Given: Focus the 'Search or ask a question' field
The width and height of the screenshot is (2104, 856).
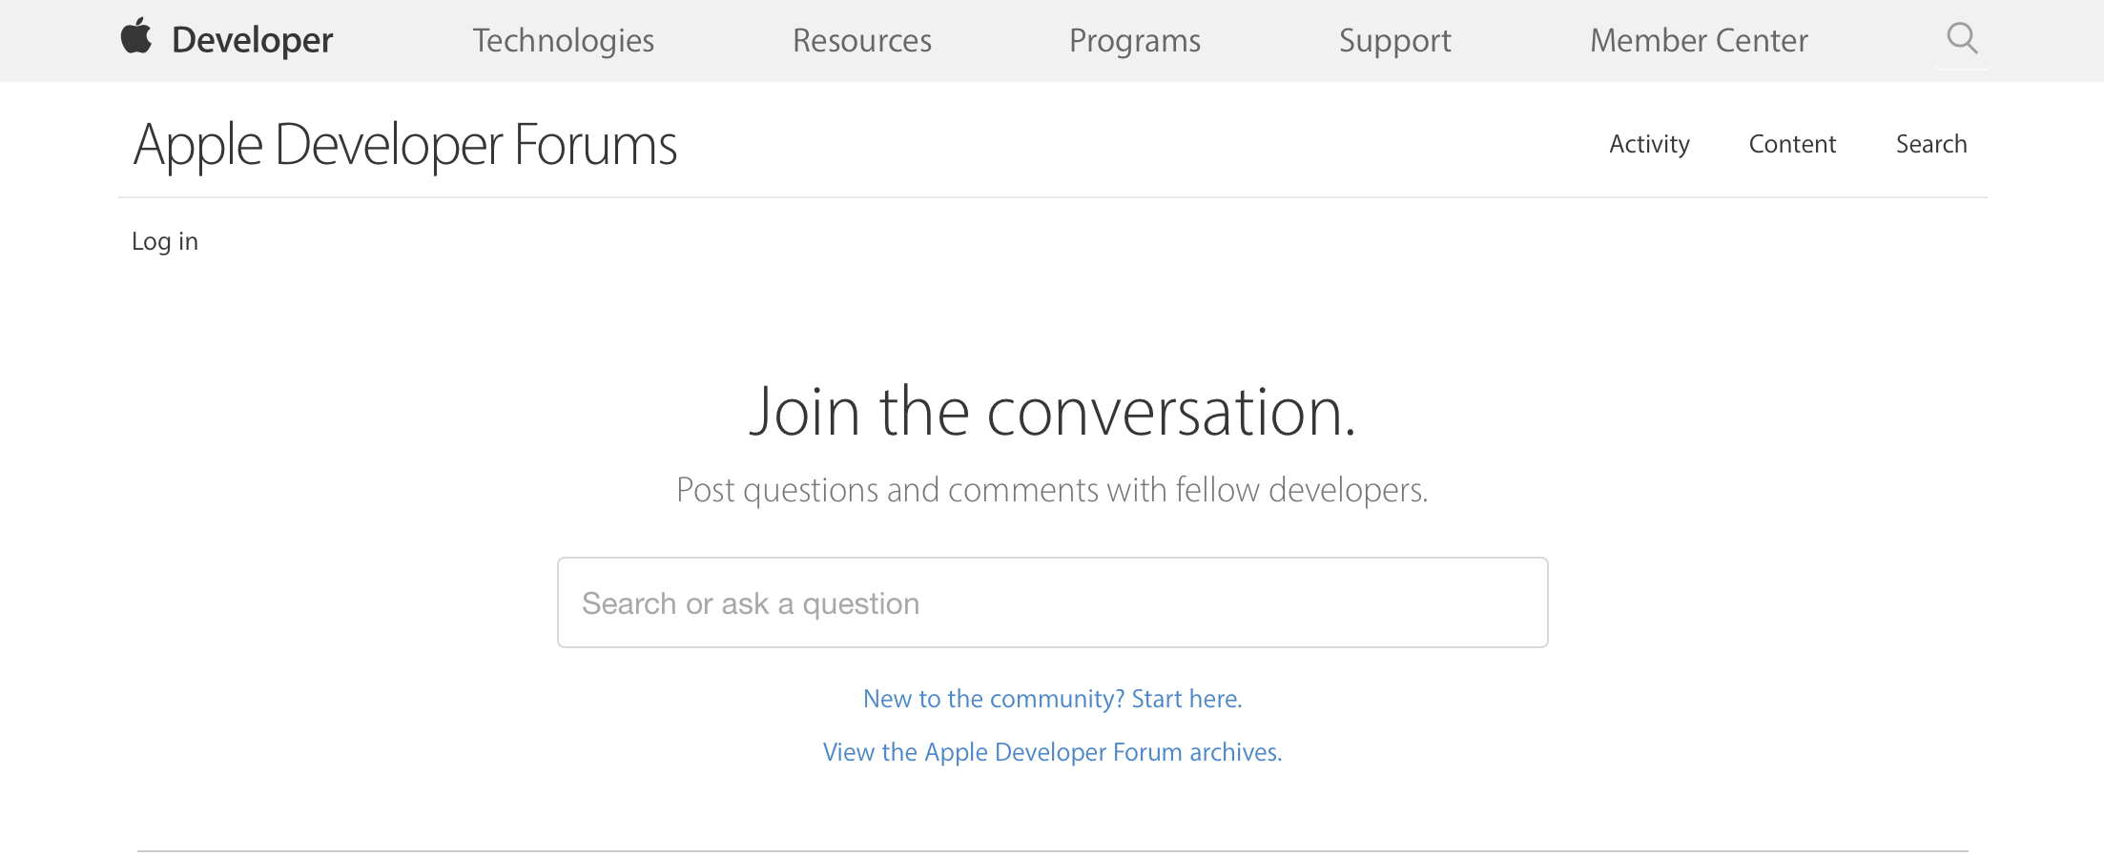Looking at the screenshot, I should coord(1052,602).
